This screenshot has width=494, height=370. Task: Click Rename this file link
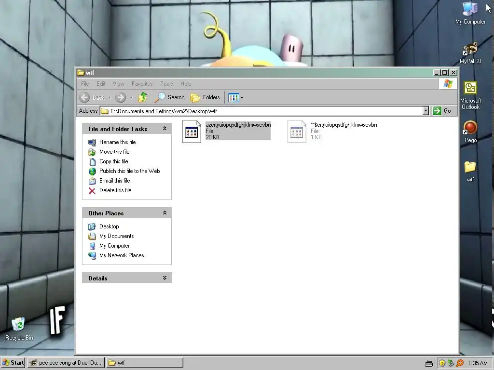[x=118, y=142]
